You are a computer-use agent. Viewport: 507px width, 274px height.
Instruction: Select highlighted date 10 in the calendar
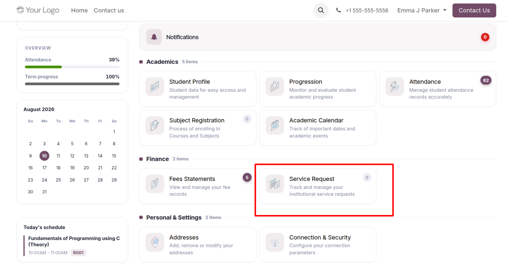tap(44, 156)
